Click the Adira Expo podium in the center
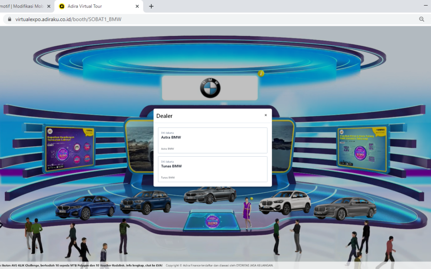431x269 pixels. click(212, 220)
